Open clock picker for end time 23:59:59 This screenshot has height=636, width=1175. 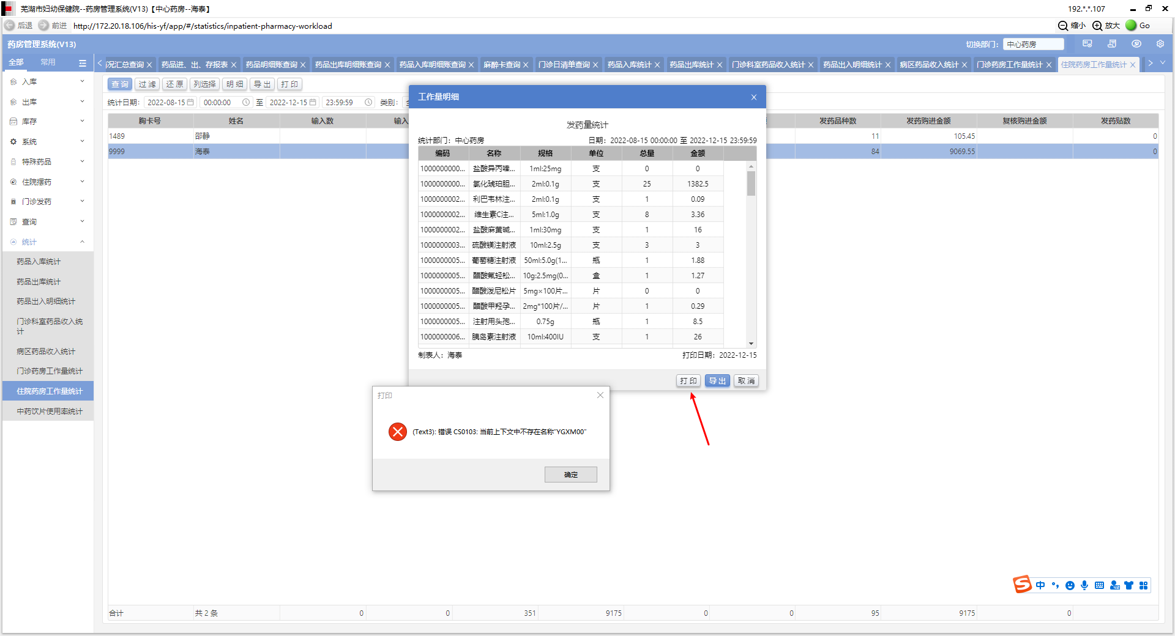[368, 102]
